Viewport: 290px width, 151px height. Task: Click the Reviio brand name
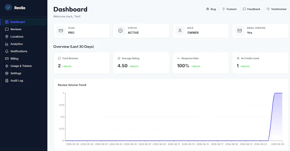click(x=20, y=8)
